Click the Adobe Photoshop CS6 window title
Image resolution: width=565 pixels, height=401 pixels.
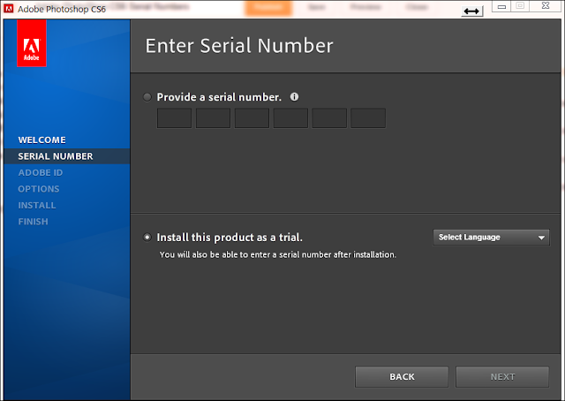tap(62, 9)
